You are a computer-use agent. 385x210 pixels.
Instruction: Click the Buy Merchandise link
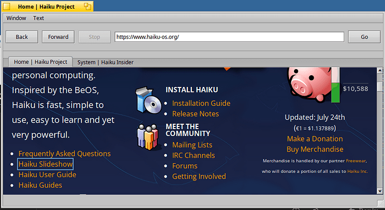(x=315, y=149)
